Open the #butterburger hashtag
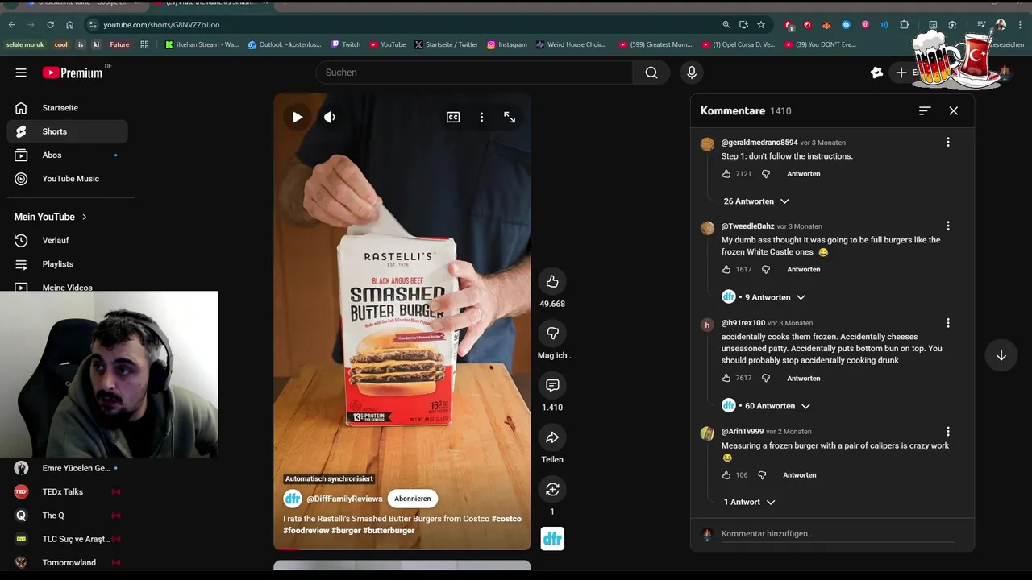Viewport: 1032px width, 580px height. 389,531
